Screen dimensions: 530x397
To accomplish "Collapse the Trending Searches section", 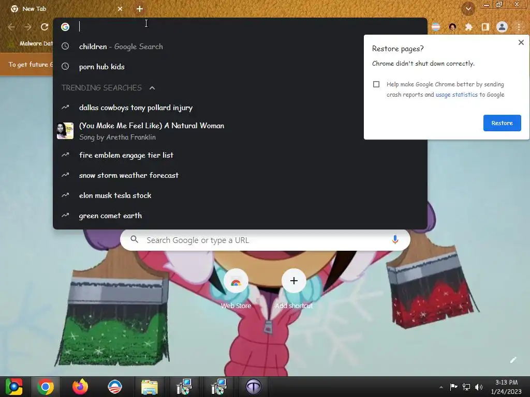I will pos(152,88).
